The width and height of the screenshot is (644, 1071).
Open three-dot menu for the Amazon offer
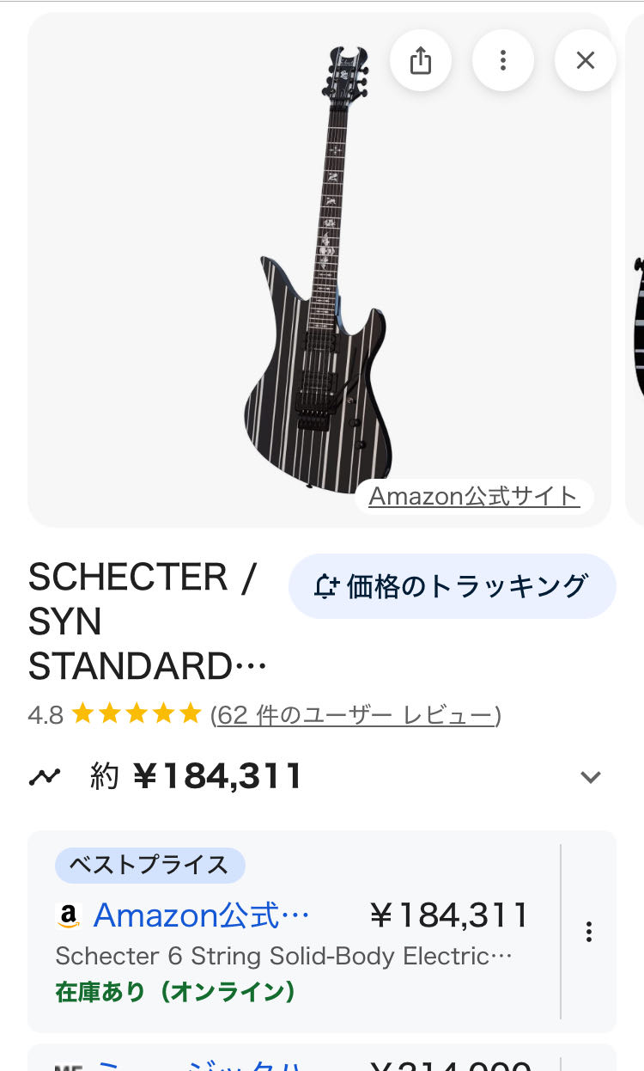tap(589, 932)
